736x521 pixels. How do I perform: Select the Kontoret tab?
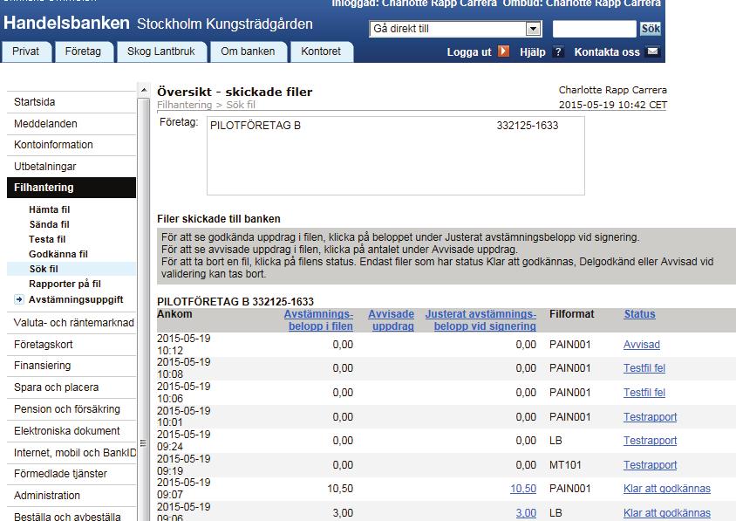point(321,51)
